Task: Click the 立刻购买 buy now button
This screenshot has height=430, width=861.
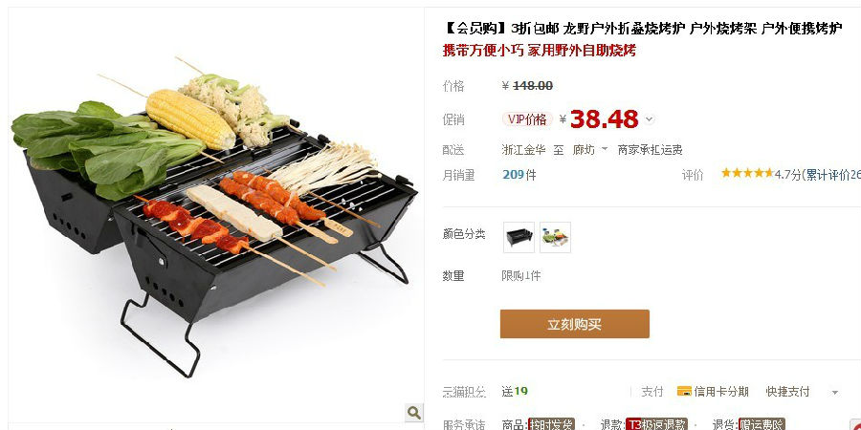Action: (x=574, y=324)
